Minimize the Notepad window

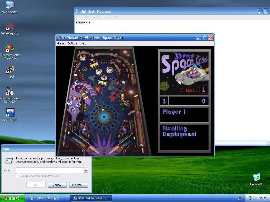coord(260,11)
